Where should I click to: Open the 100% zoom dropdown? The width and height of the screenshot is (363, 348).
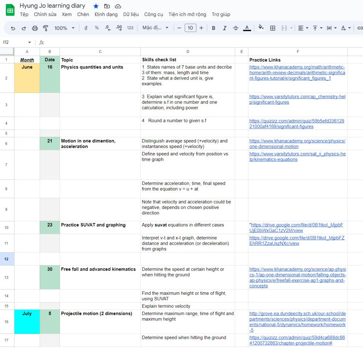(x=65, y=28)
